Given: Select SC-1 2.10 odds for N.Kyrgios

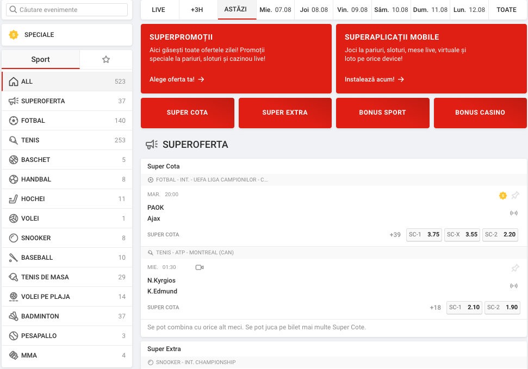Looking at the screenshot, I should [x=464, y=308].
